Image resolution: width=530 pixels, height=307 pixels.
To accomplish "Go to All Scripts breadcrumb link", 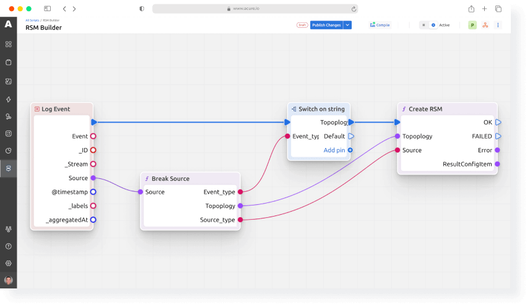I will click(x=32, y=20).
